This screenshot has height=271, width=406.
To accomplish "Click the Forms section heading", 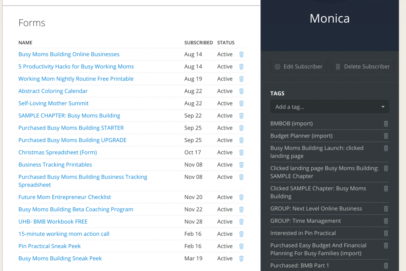I will coord(32,23).
